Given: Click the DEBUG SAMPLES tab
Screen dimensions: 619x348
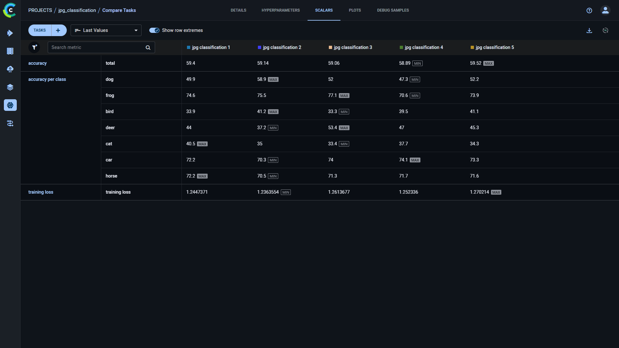Looking at the screenshot, I should coord(393,10).
